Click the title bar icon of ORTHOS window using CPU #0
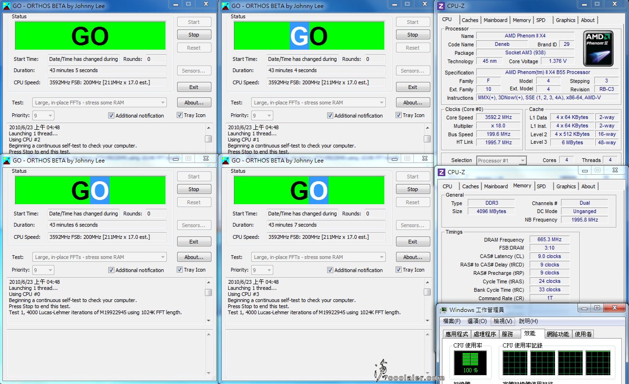 pos(7,161)
